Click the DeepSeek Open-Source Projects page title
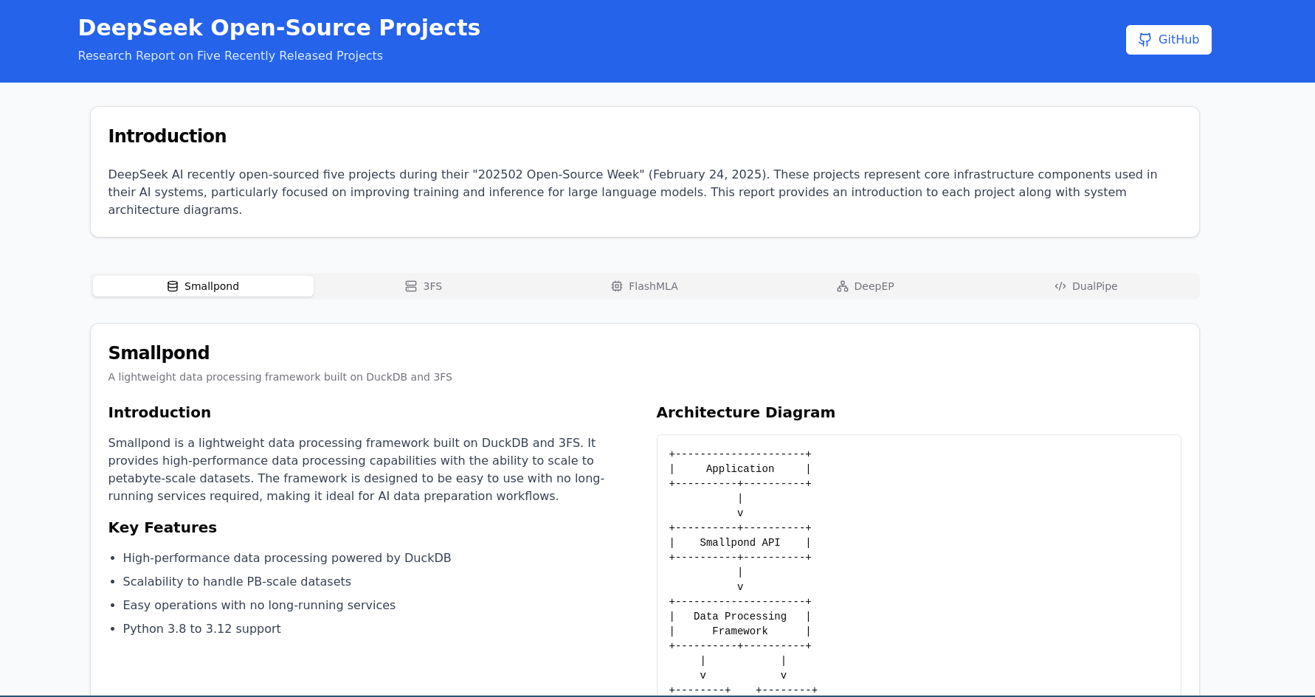1315x697 pixels. click(279, 27)
